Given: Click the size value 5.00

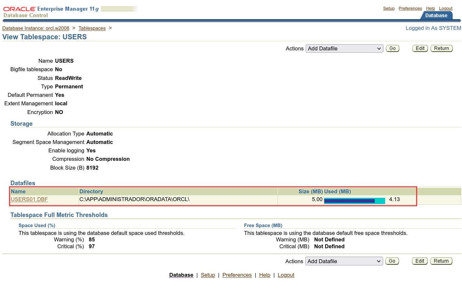Looking at the screenshot, I should 317,199.
